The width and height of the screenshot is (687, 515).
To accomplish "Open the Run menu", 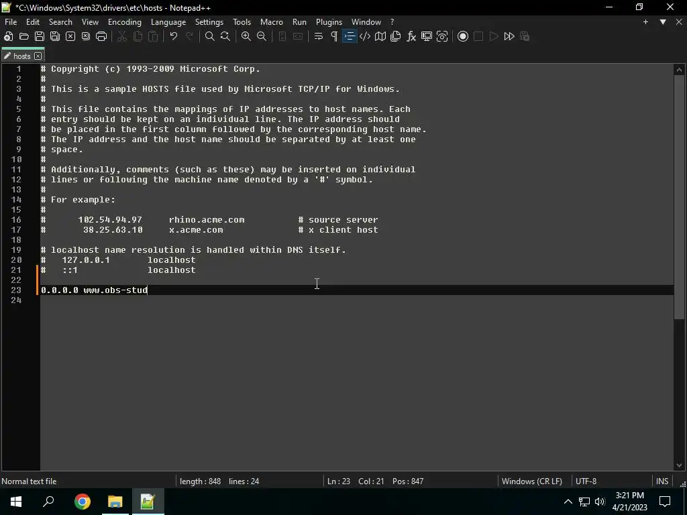I will [x=299, y=22].
